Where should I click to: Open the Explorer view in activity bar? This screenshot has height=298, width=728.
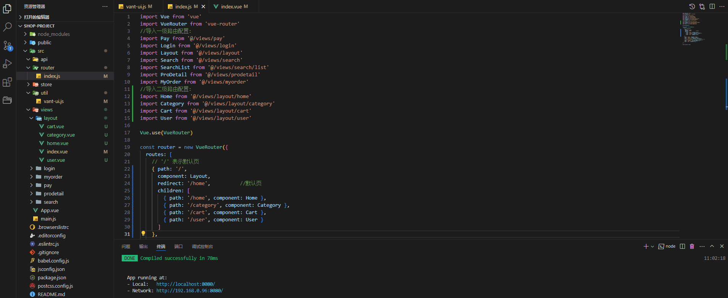pos(7,9)
